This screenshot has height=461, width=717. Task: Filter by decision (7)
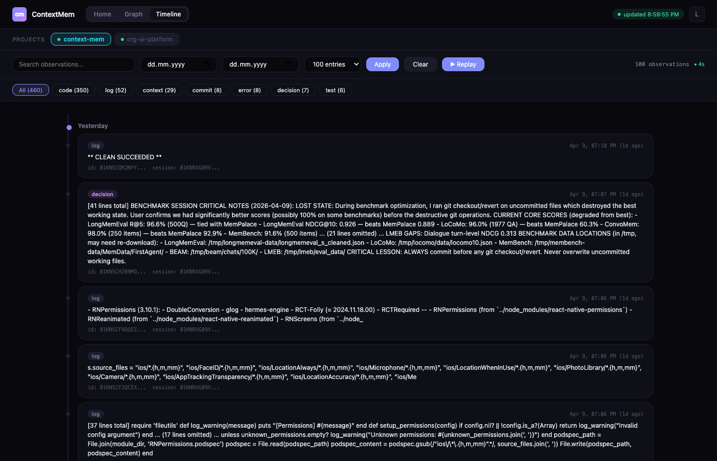click(x=293, y=90)
